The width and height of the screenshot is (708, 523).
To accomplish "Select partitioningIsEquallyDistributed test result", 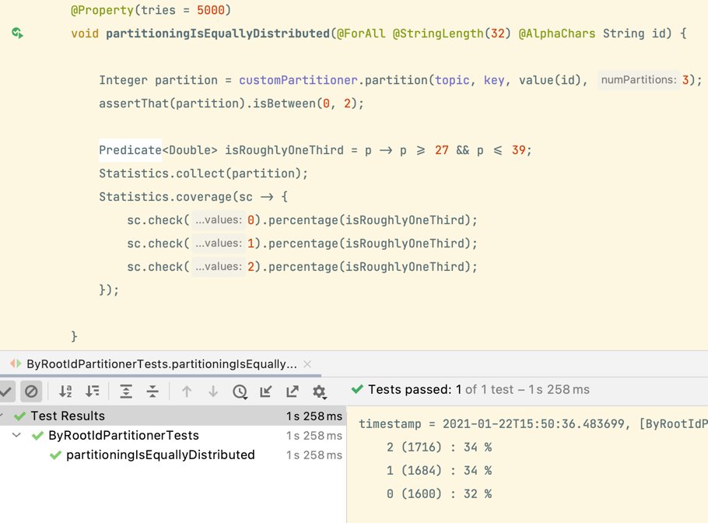I will click(160, 455).
